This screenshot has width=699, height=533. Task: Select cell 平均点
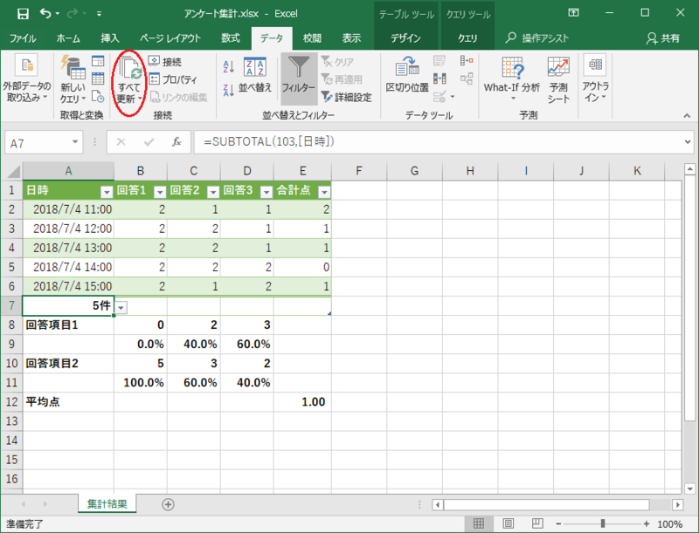pyautogui.click(x=68, y=402)
